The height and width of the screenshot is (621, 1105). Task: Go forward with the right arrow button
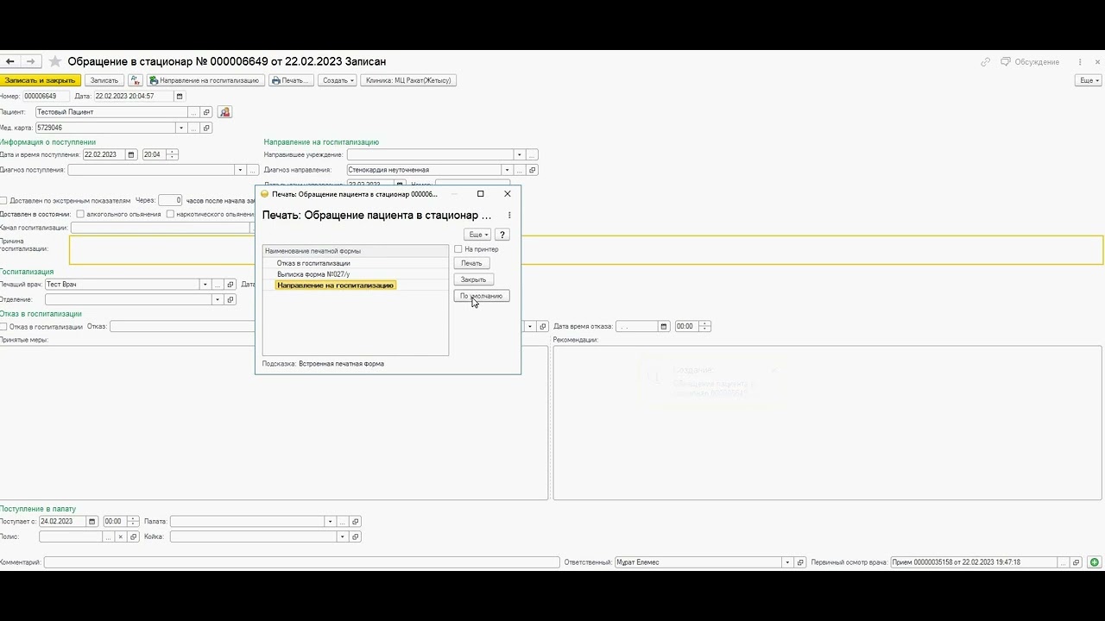(31, 62)
